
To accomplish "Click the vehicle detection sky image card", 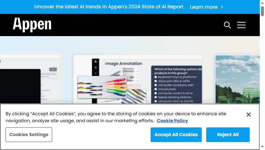I will tap(238, 79).
